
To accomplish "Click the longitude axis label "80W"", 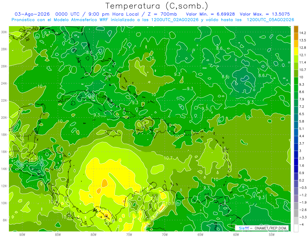I will coord(93,235).
